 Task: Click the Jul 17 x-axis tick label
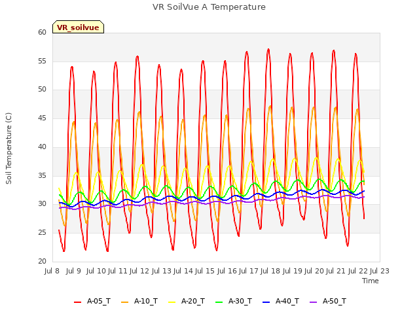(249, 271)
